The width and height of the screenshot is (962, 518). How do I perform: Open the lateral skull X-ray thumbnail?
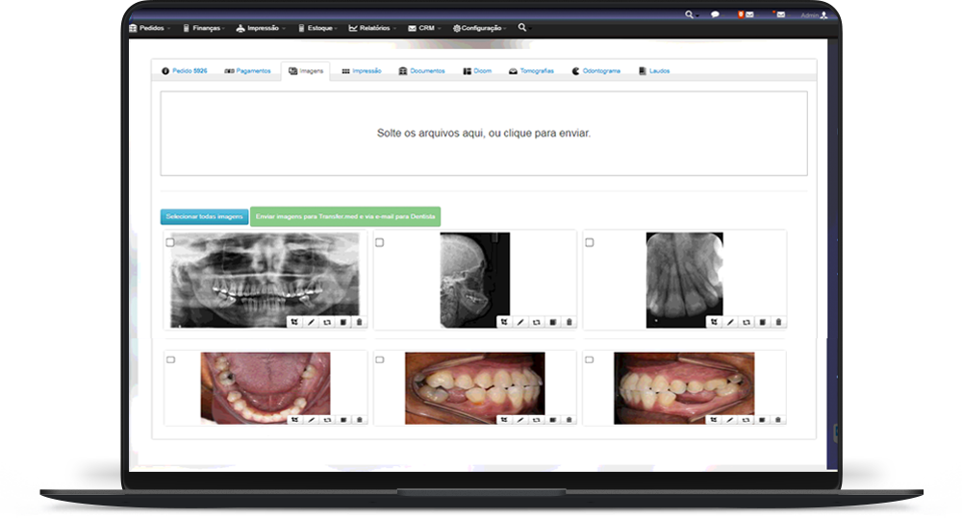(475, 280)
